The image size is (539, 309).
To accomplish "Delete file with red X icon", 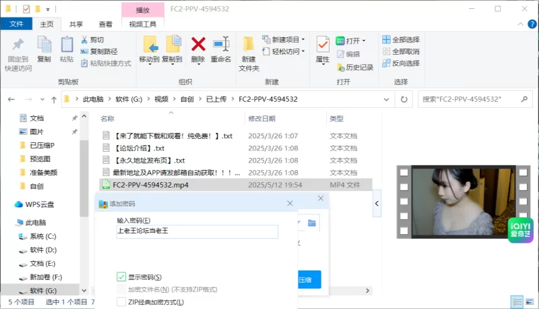I will tap(198, 50).
